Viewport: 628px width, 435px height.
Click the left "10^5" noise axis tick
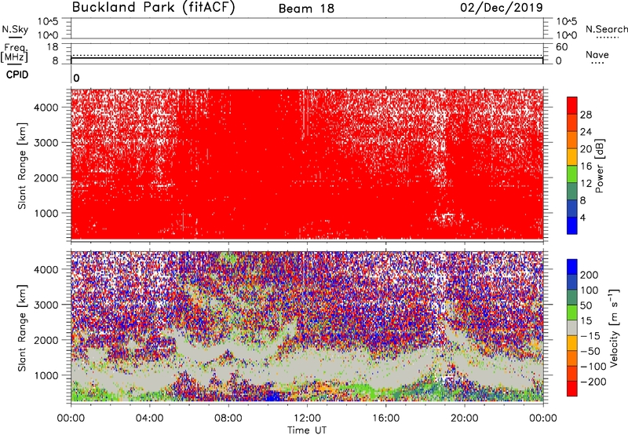48,21
